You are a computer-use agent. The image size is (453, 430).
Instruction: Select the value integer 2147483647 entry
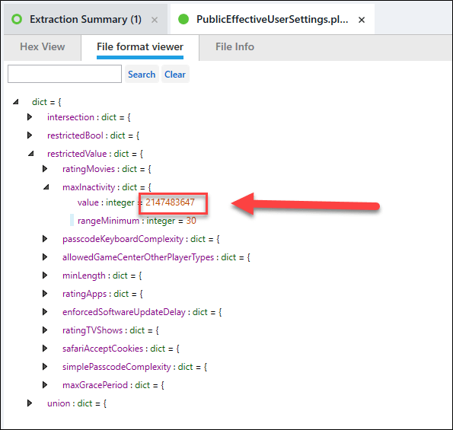click(136, 202)
